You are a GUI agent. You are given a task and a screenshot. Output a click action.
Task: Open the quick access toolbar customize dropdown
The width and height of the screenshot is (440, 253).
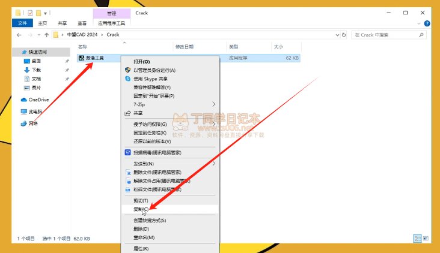pos(45,13)
